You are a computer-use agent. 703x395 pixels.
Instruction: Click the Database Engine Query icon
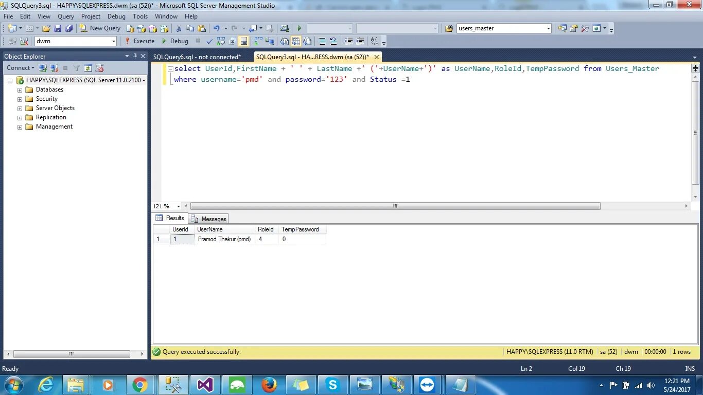click(130, 28)
